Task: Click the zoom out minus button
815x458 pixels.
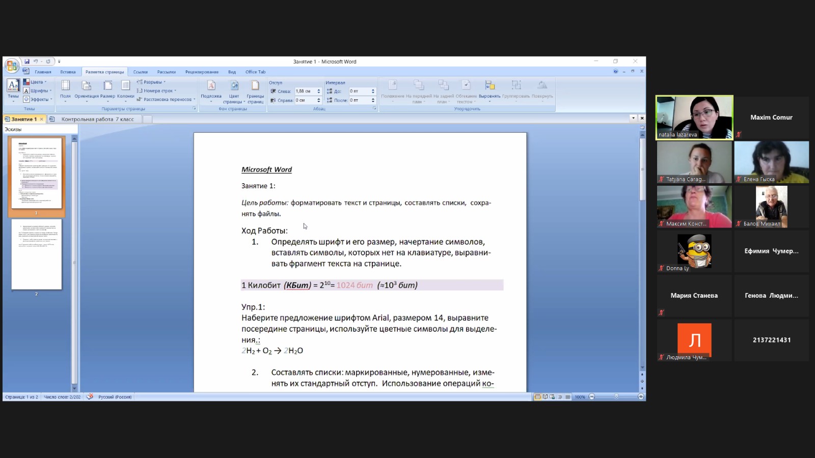Action: (591, 397)
